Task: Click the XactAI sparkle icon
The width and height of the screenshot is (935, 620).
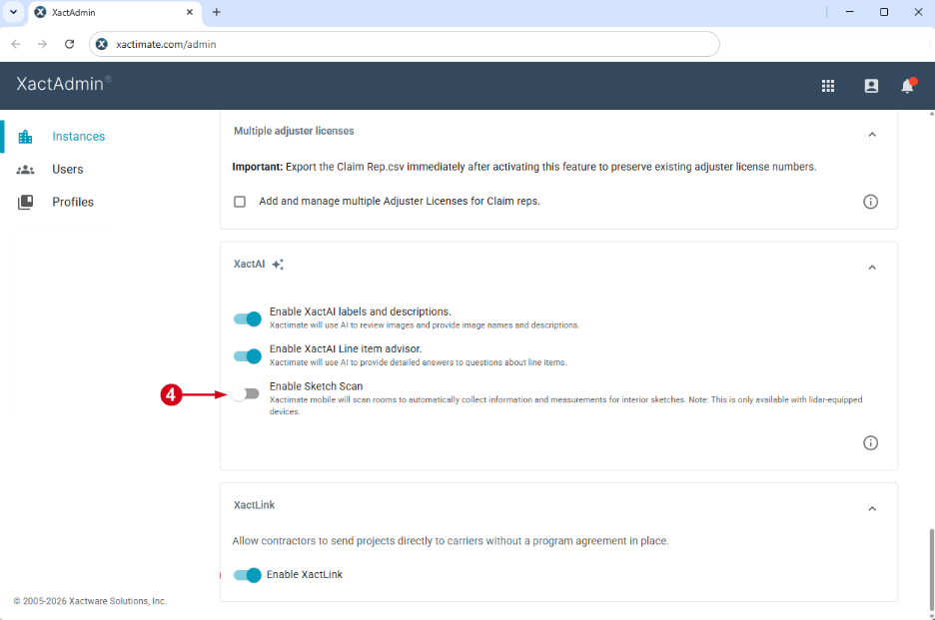Action: (278, 265)
